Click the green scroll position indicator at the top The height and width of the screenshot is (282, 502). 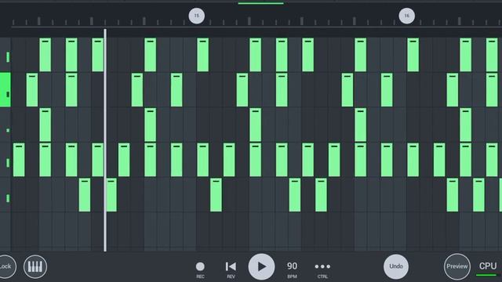(260, 3)
